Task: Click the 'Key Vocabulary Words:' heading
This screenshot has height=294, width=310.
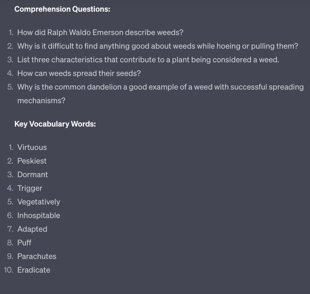Action: coord(55,124)
